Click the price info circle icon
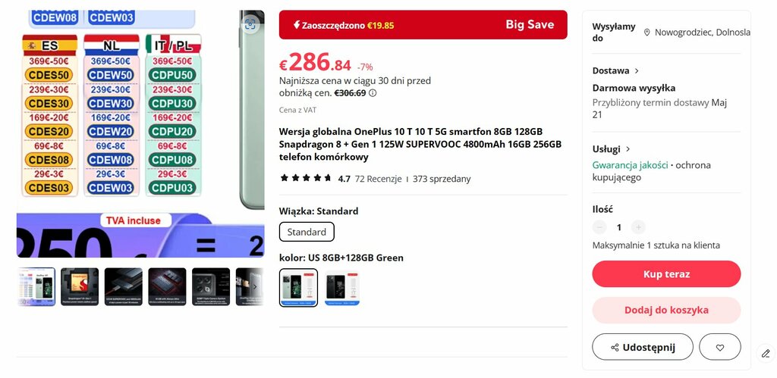The image size is (777, 378). click(373, 93)
